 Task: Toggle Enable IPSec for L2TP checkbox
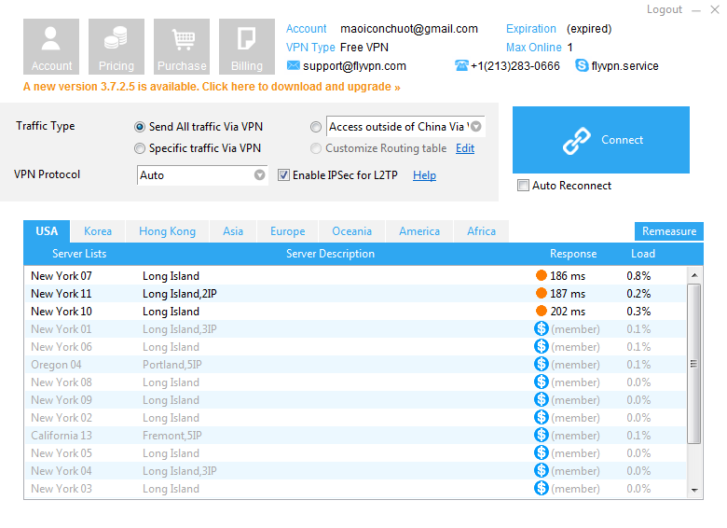(284, 175)
